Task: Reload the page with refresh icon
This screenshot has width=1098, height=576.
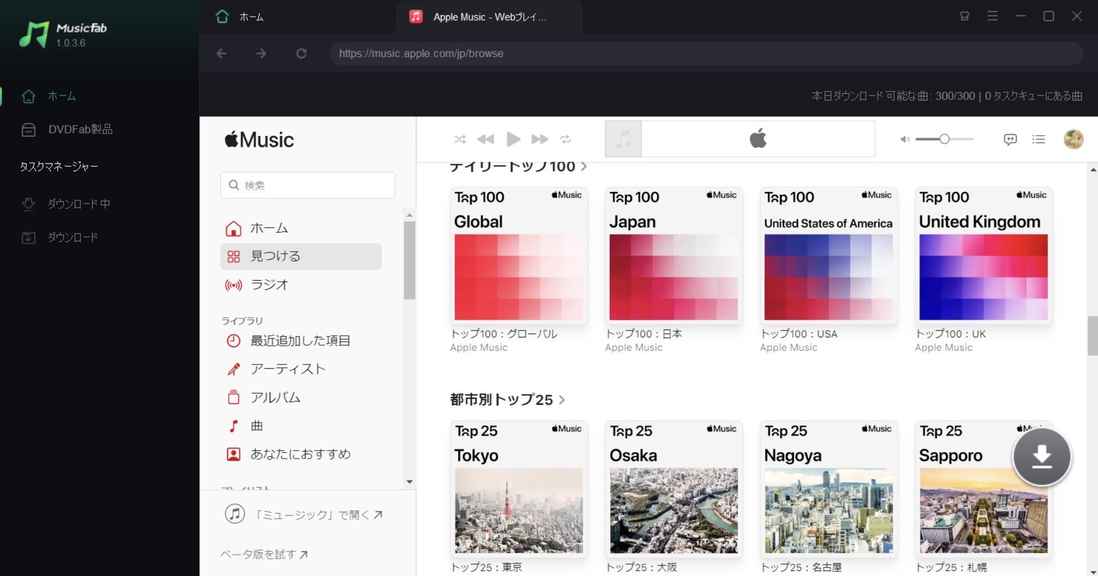Action: point(301,53)
